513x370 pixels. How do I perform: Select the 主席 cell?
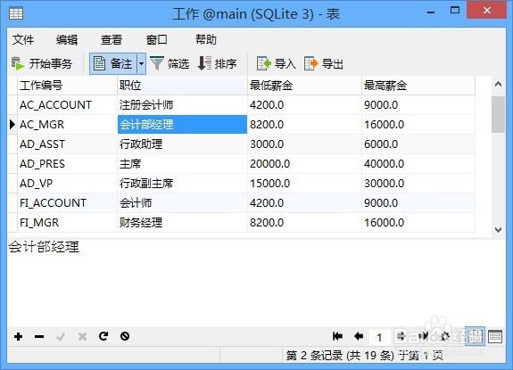[182, 164]
